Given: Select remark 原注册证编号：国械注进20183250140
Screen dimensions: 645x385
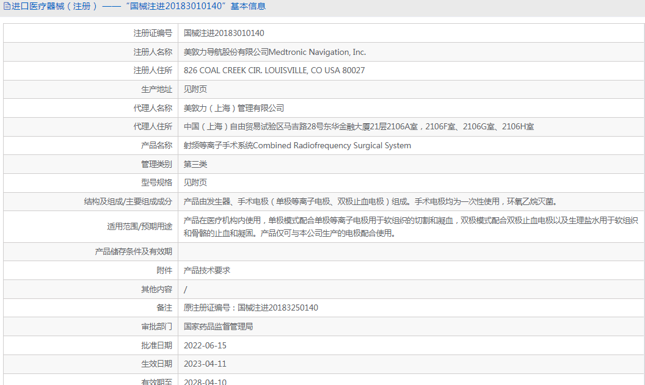Looking at the screenshot, I should click(x=251, y=308).
